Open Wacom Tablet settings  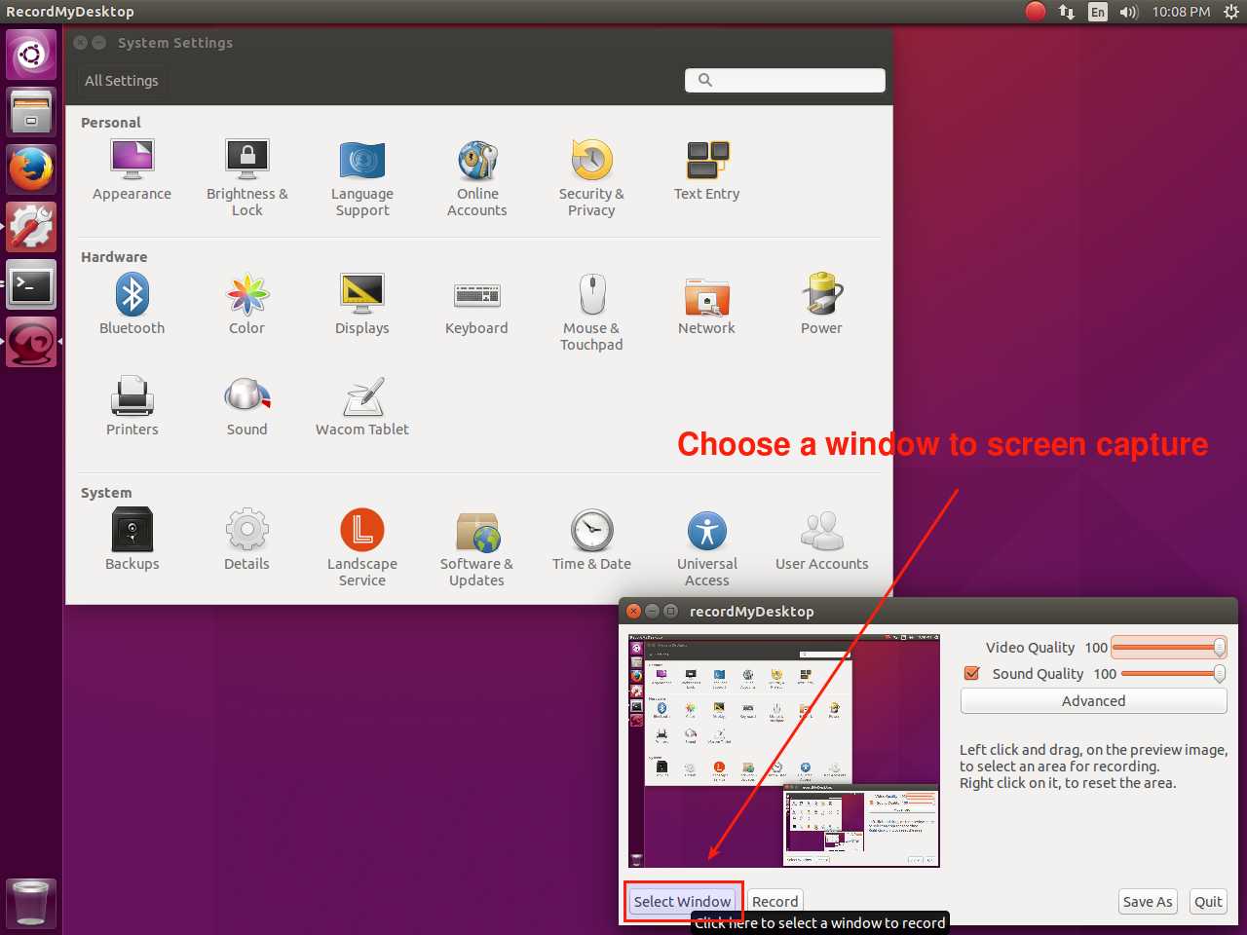pos(361,406)
